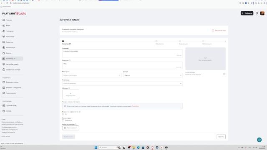
Task: Click age restriction help icon
Action: click(x=80, y=112)
